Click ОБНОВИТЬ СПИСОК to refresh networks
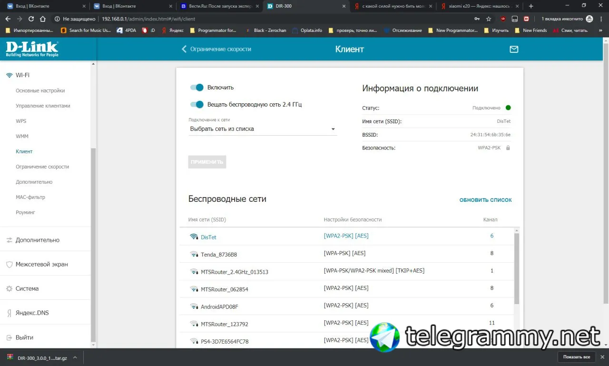Viewport: 609px width, 366px height. coord(486,200)
